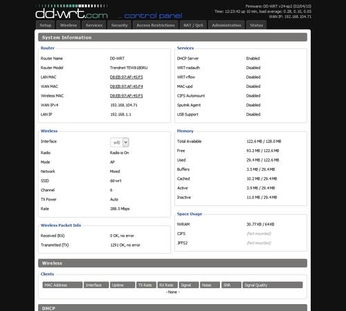Click the router name value DD-WRT

click(x=117, y=59)
